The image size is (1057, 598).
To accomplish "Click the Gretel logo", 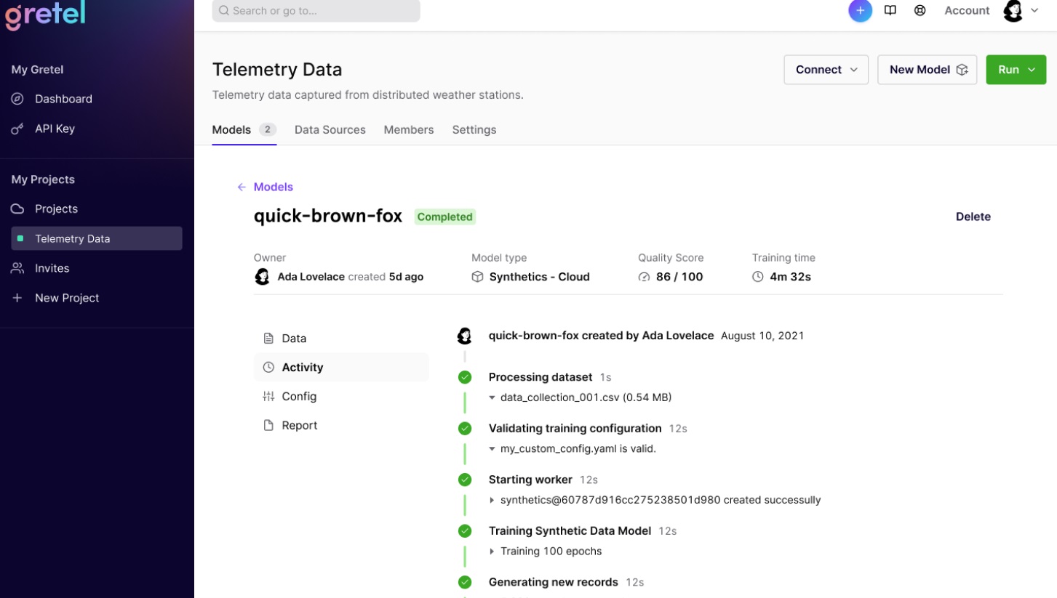I will click(45, 15).
